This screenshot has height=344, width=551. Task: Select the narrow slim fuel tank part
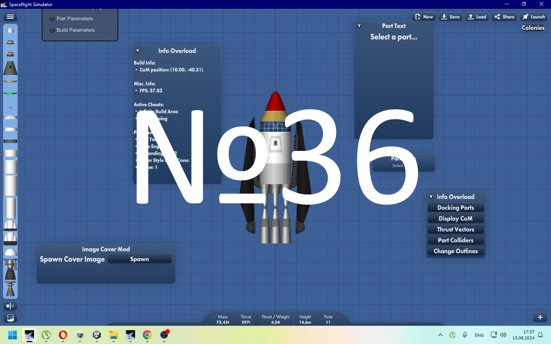coord(10,208)
